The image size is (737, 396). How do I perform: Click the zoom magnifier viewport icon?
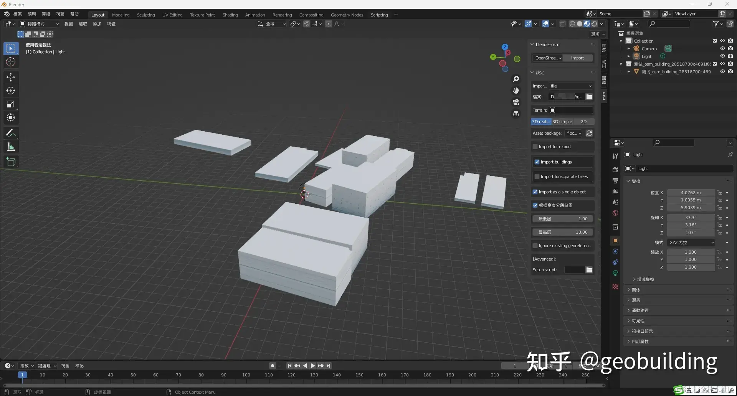[516, 79]
